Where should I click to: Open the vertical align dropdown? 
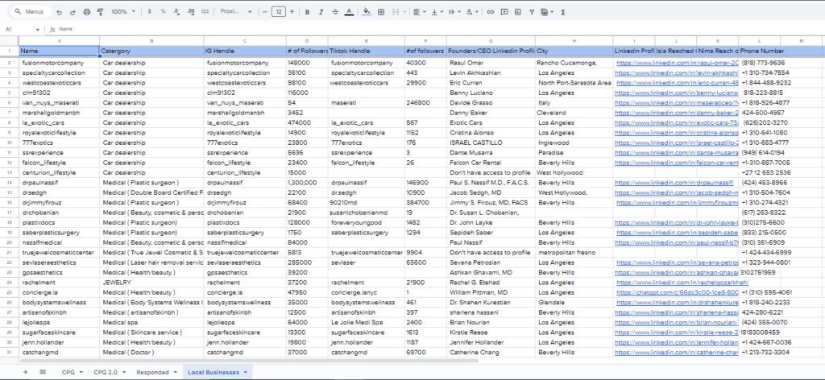click(x=437, y=11)
